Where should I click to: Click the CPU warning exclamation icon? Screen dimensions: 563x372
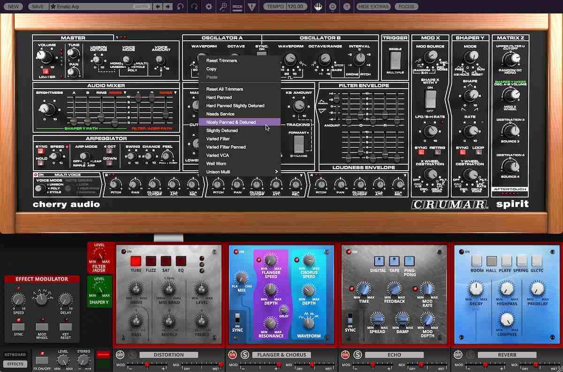pyautogui.click(x=252, y=6)
